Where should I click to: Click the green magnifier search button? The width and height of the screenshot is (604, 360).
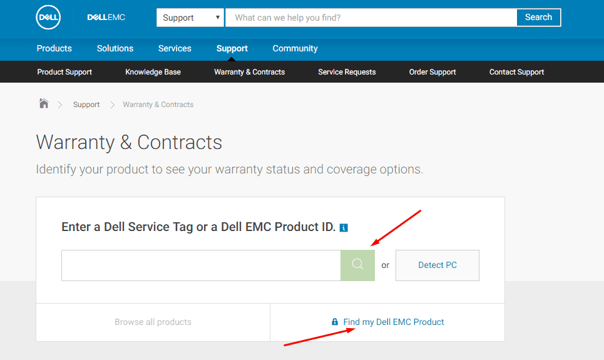pos(357,265)
